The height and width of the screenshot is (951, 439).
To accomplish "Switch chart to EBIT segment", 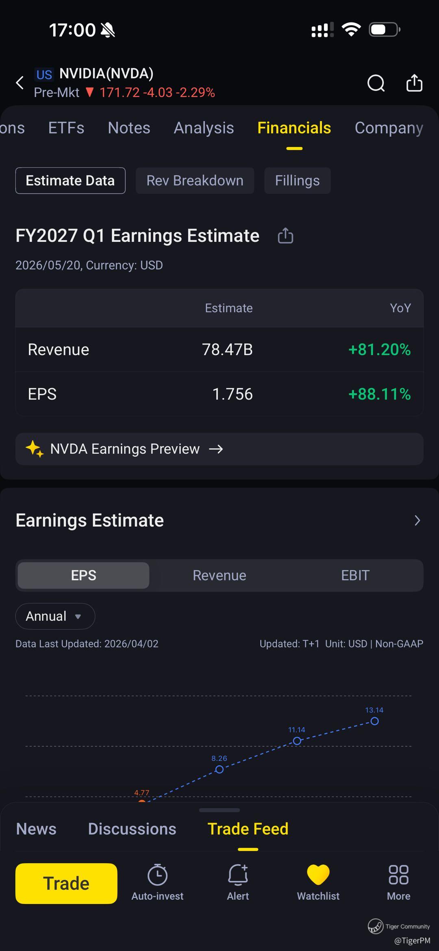I will click(355, 575).
